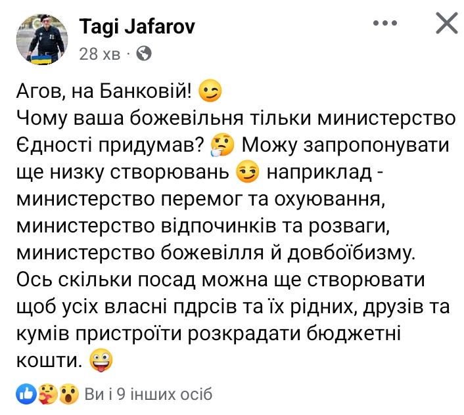Click the line starting 'Ось скільки посад'
This screenshot has height=415, width=464.
[x=220, y=280]
